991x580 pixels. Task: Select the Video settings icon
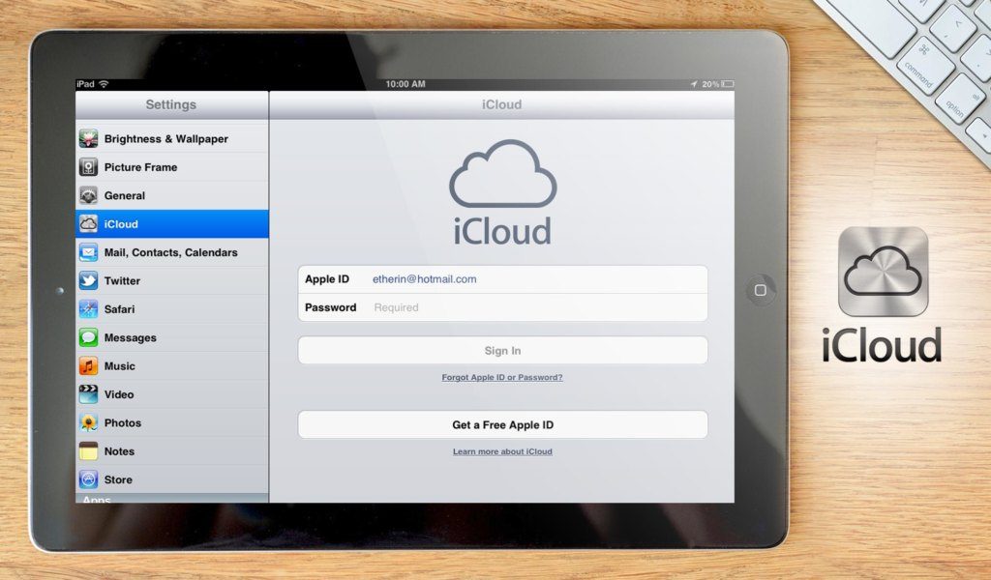click(89, 394)
